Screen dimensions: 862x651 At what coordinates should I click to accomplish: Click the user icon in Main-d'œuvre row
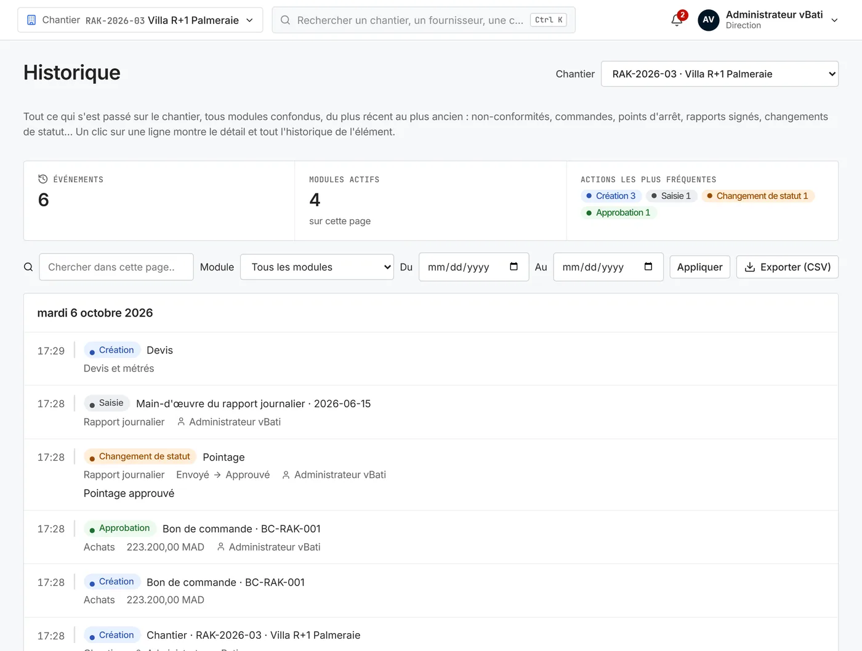coord(181,422)
